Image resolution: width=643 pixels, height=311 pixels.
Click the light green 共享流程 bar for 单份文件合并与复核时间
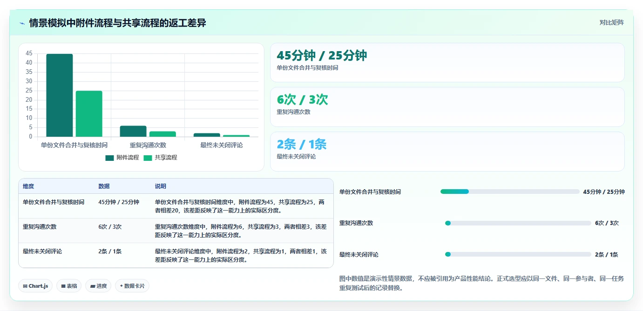coord(89,113)
